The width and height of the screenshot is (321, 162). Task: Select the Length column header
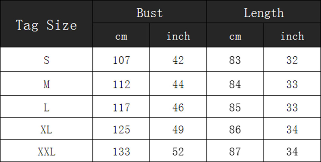point(264,12)
